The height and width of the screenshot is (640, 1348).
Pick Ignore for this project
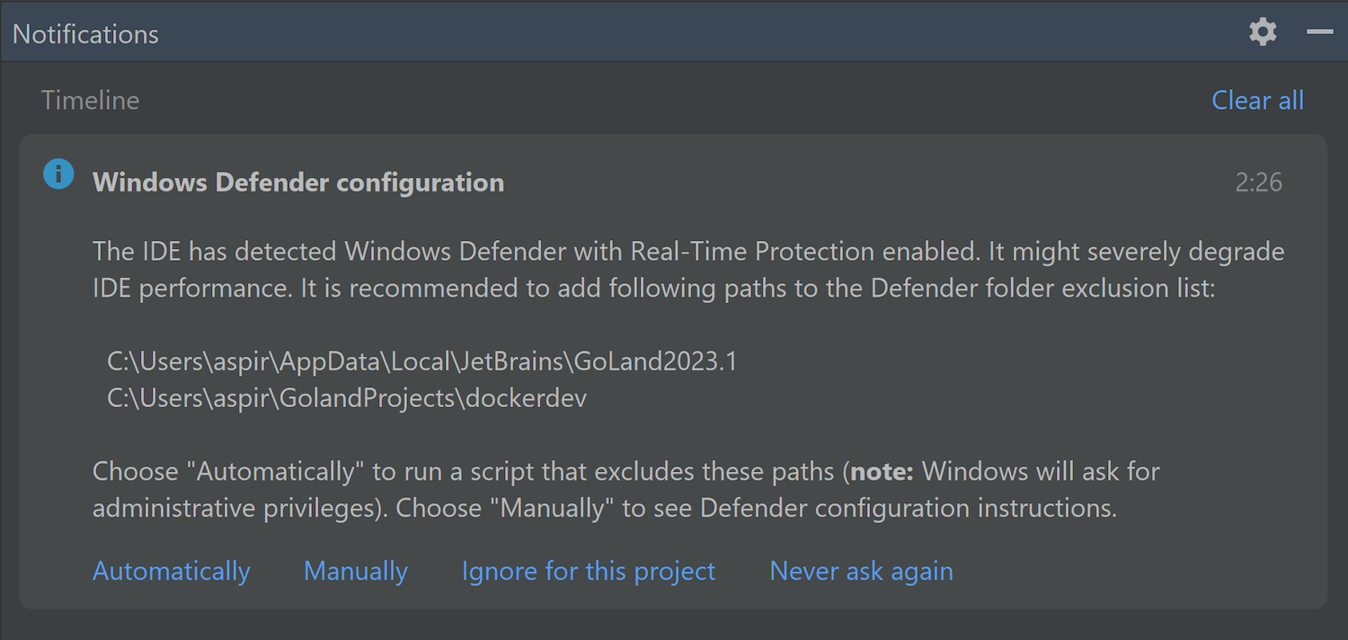(589, 571)
